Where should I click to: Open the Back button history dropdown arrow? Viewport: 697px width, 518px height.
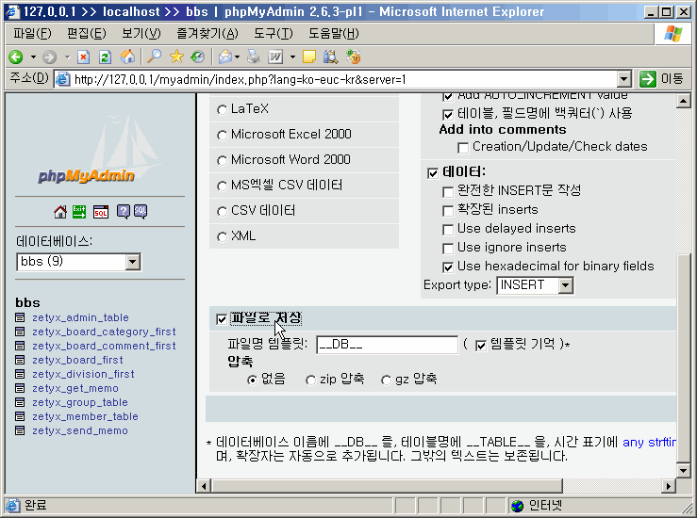tap(33, 57)
